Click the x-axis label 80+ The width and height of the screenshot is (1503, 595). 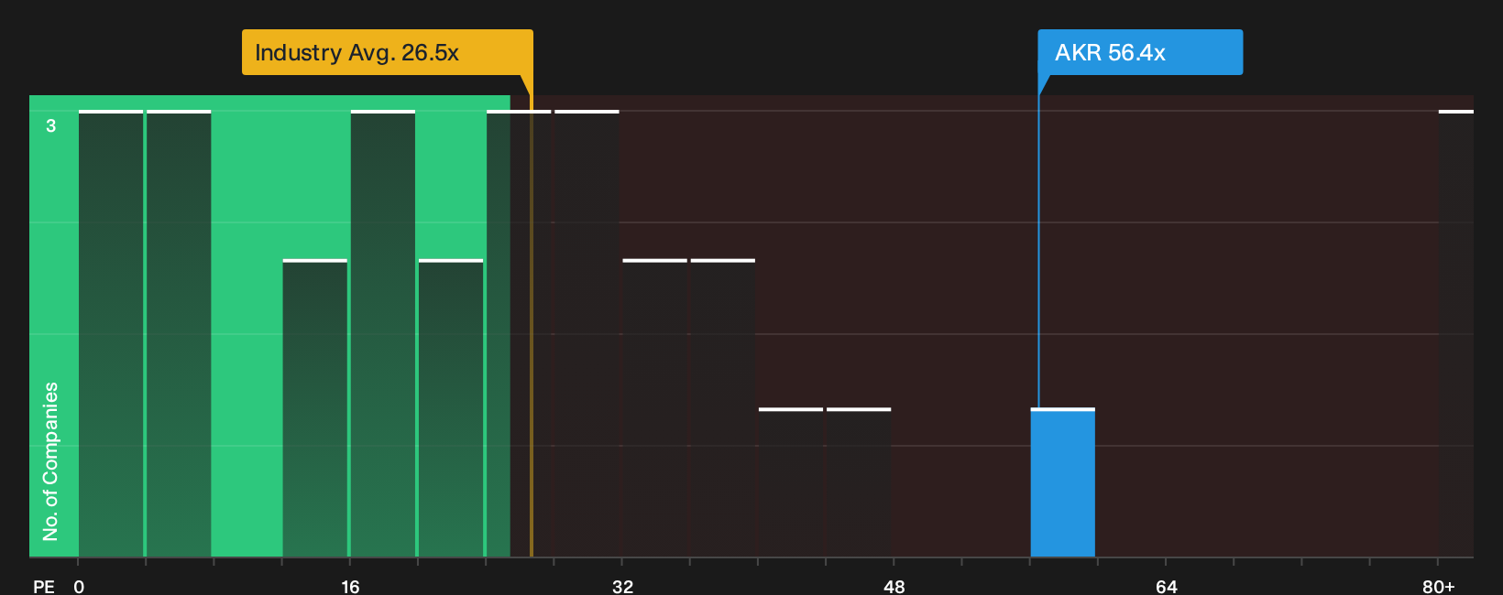[1438, 586]
